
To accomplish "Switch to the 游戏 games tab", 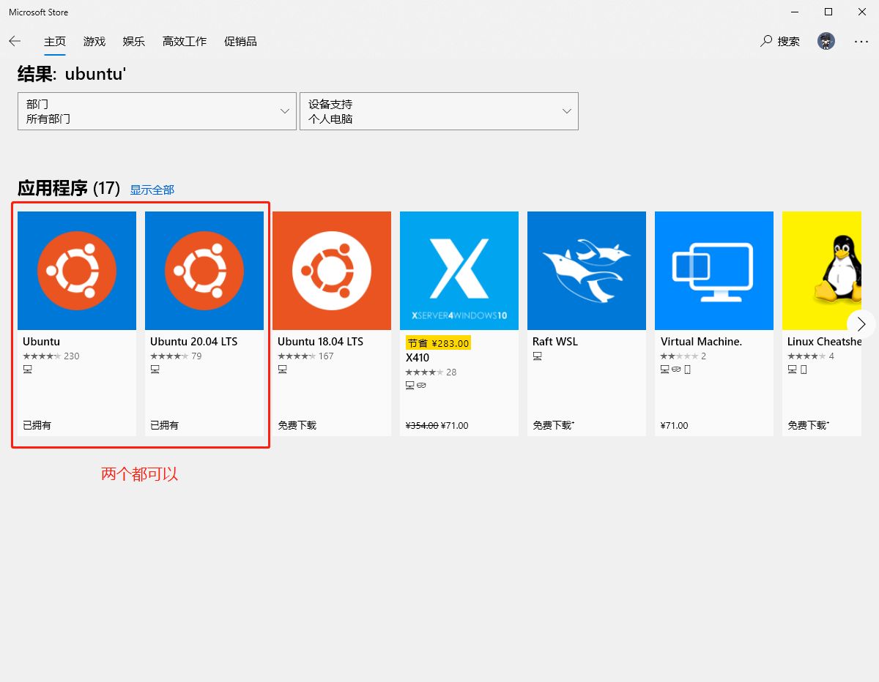I will 94,42.
